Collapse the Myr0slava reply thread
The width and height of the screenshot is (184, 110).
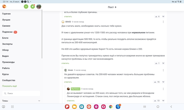tap(65, 86)
